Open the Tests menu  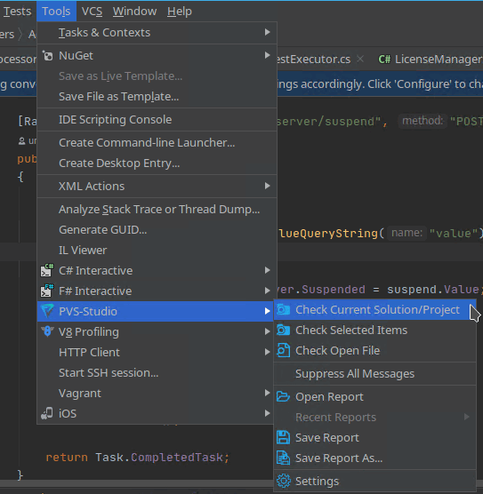tap(17, 12)
